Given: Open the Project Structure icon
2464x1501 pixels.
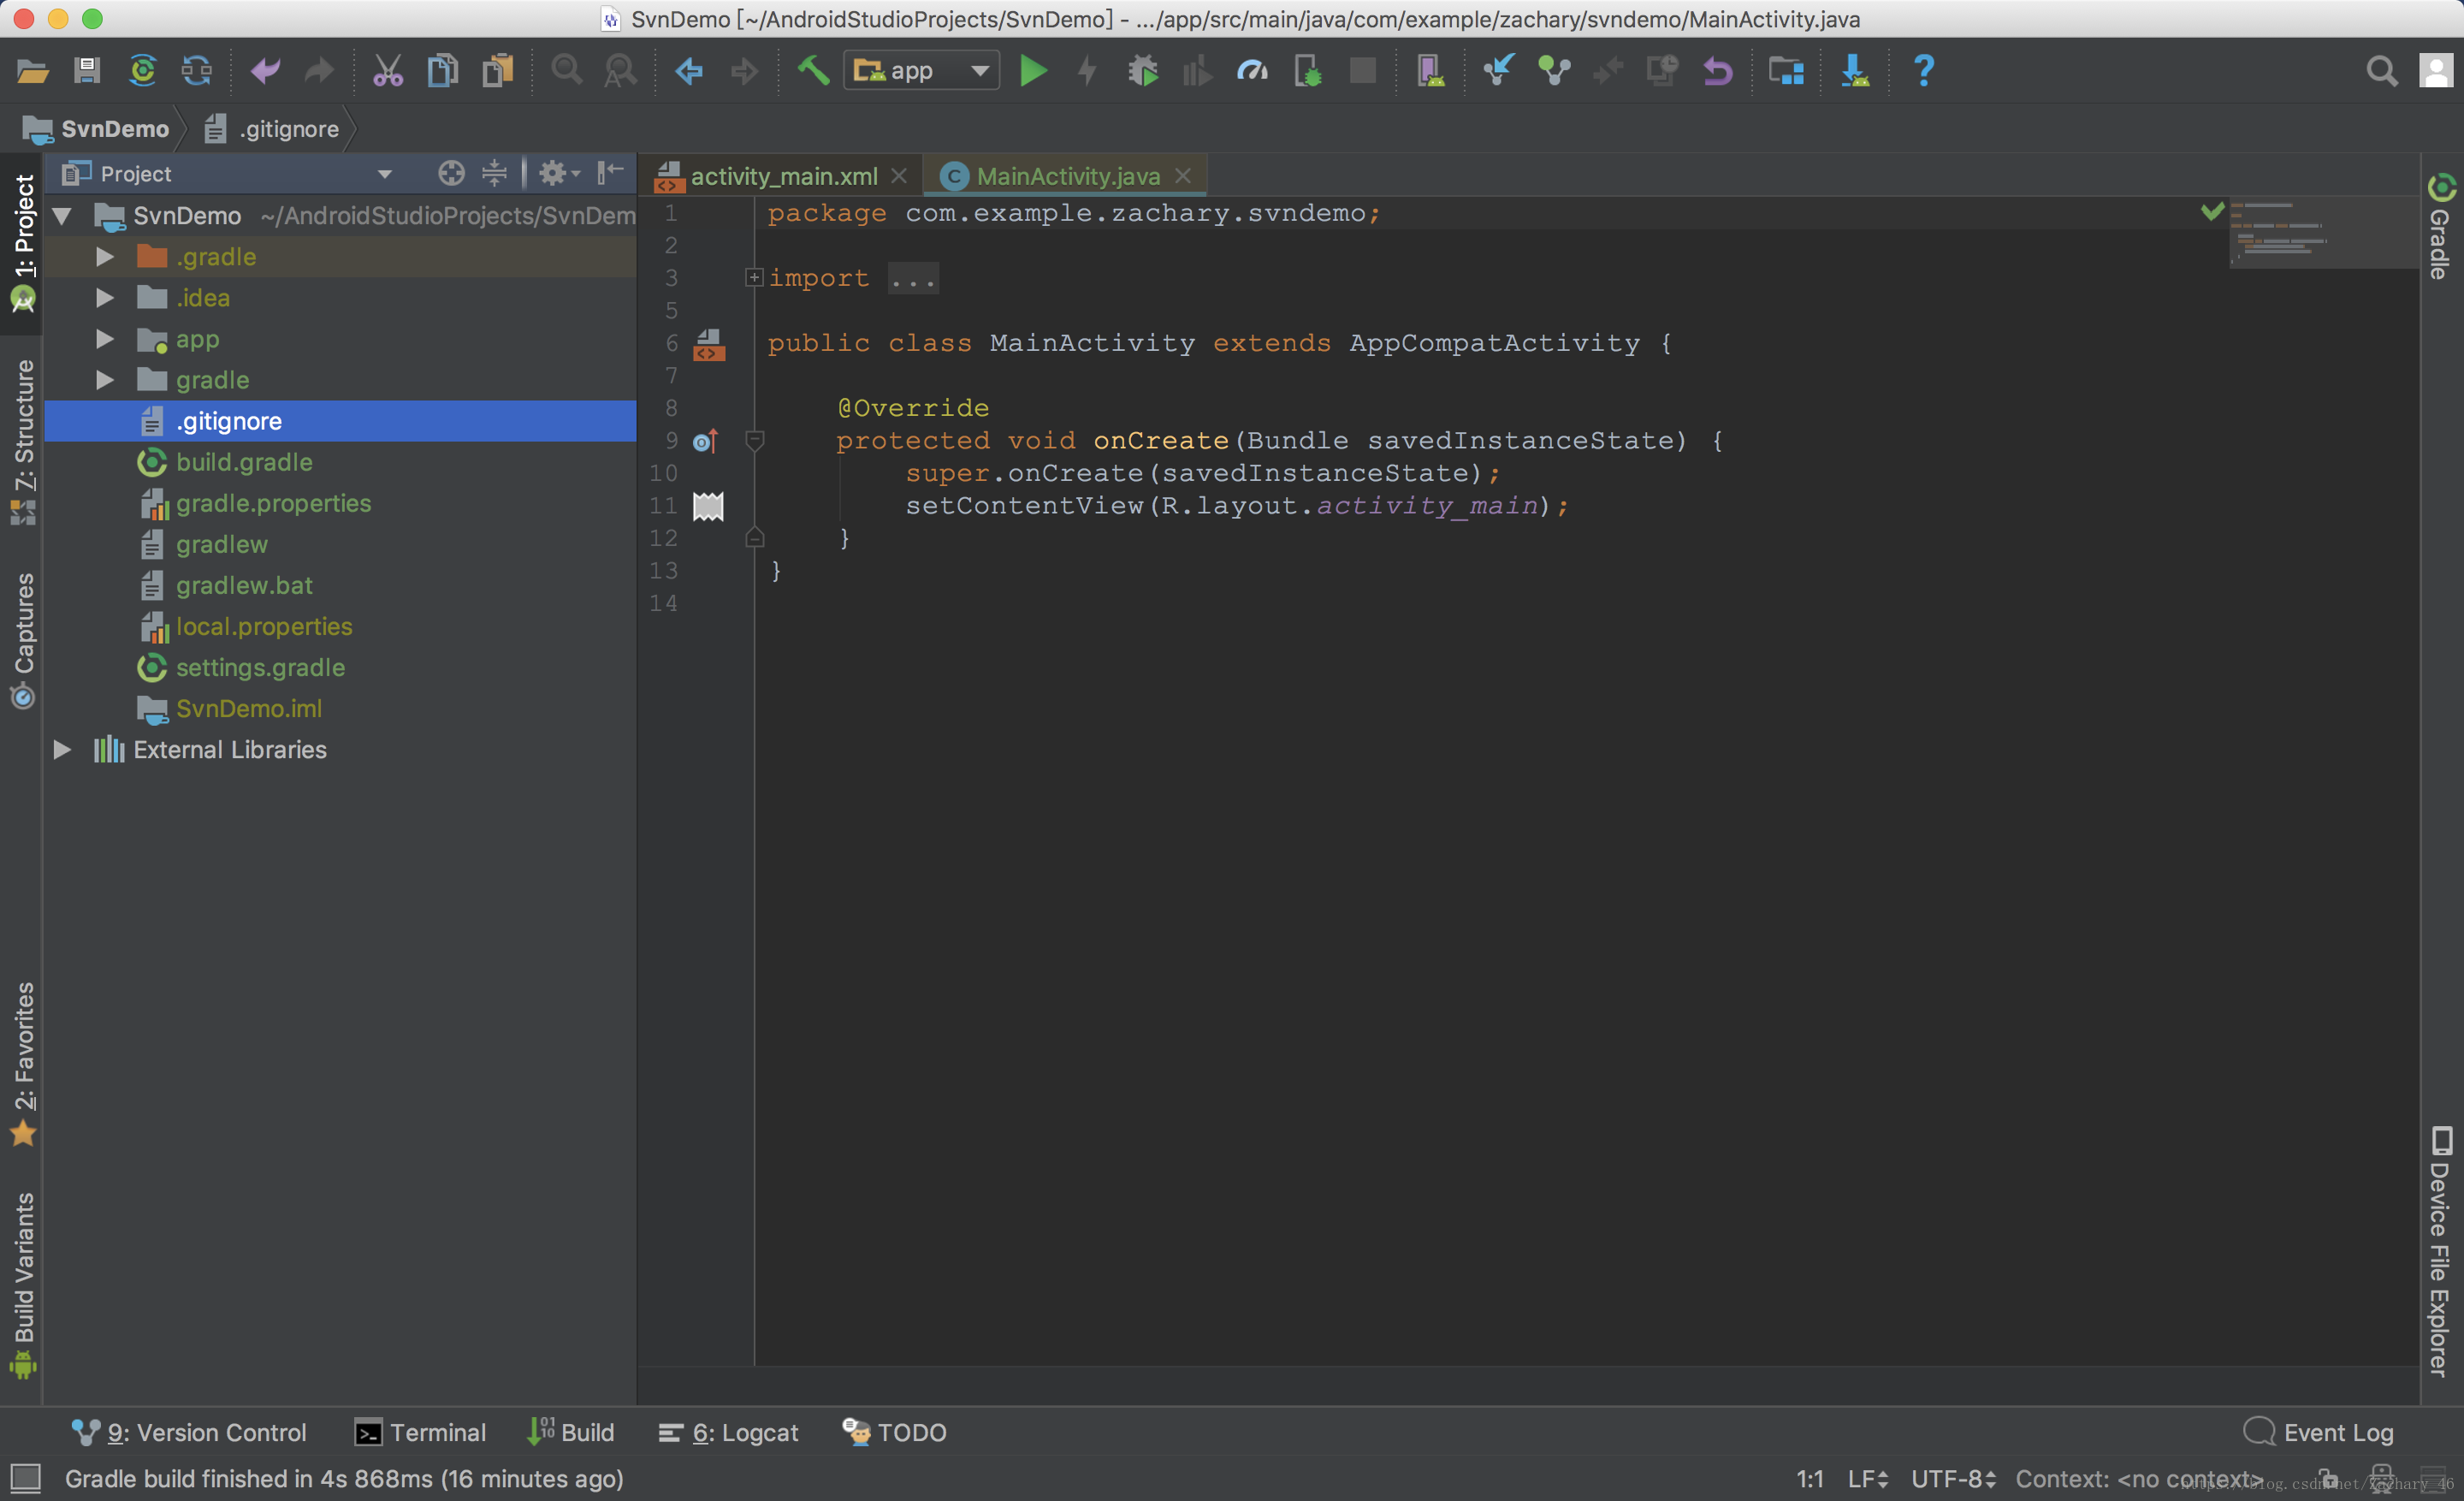Looking at the screenshot, I should pos(1786,71).
